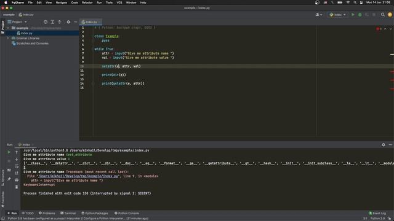Open the user account dropdown in toolbar
The width and height of the screenshot is (394, 221).
[x=319, y=15]
